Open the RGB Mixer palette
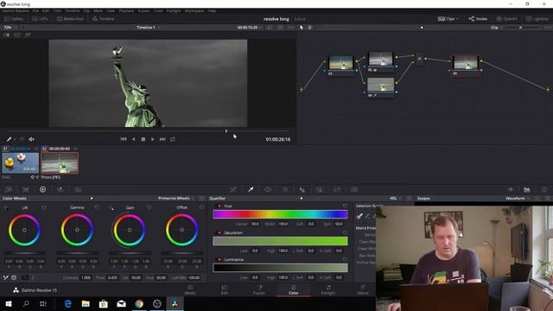Image resolution: width=553 pixels, height=311 pixels. pyautogui.click(x=60, y=190)
